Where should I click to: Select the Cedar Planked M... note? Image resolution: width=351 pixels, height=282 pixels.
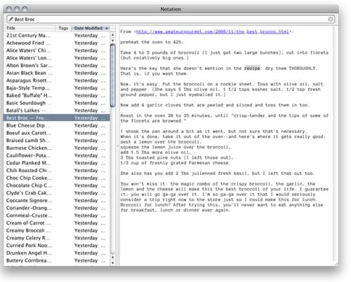[57, 163]
